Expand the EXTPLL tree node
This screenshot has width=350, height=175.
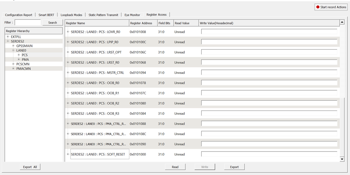[8, 37]
